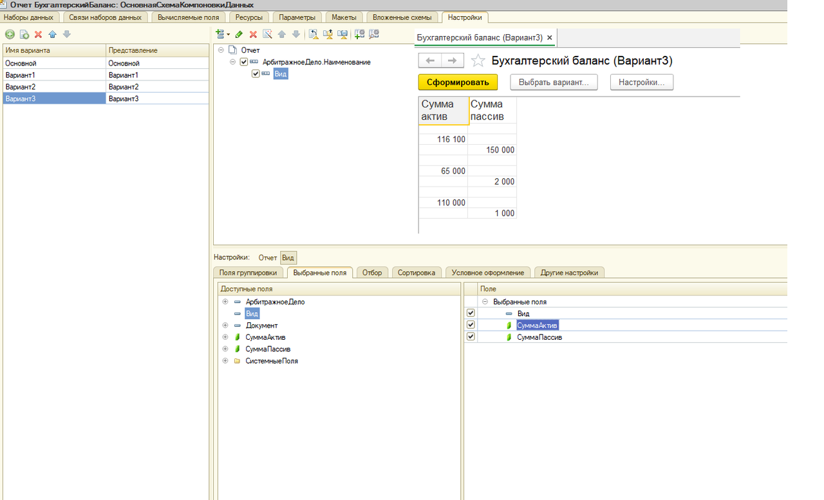The width and height of the screenshot is (824, 500).
Task: Delete the selected variant with red cross
Action: tap(39, 34)
